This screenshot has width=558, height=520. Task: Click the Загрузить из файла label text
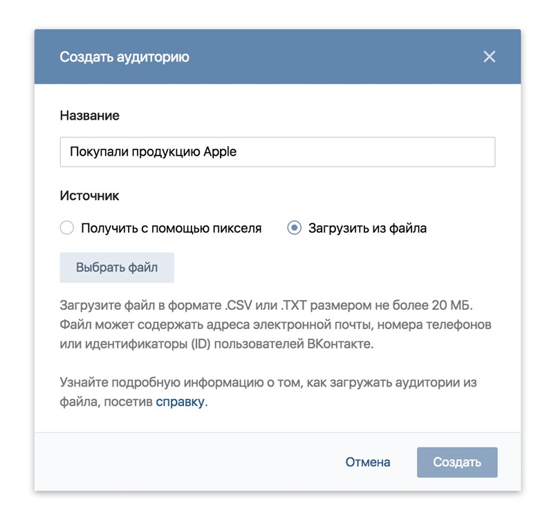coord(367,228)
